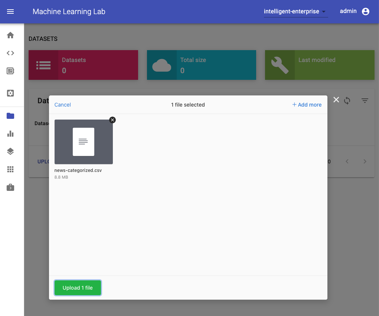Open the filter list icon
379x316 pixels.
click(365, 101)
